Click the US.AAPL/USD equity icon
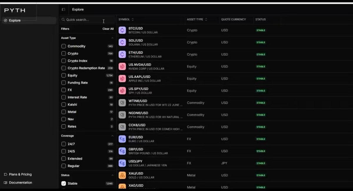 coord(122,78)
